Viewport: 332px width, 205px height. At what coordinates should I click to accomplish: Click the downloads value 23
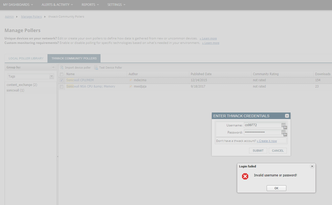tap(317, 86)
